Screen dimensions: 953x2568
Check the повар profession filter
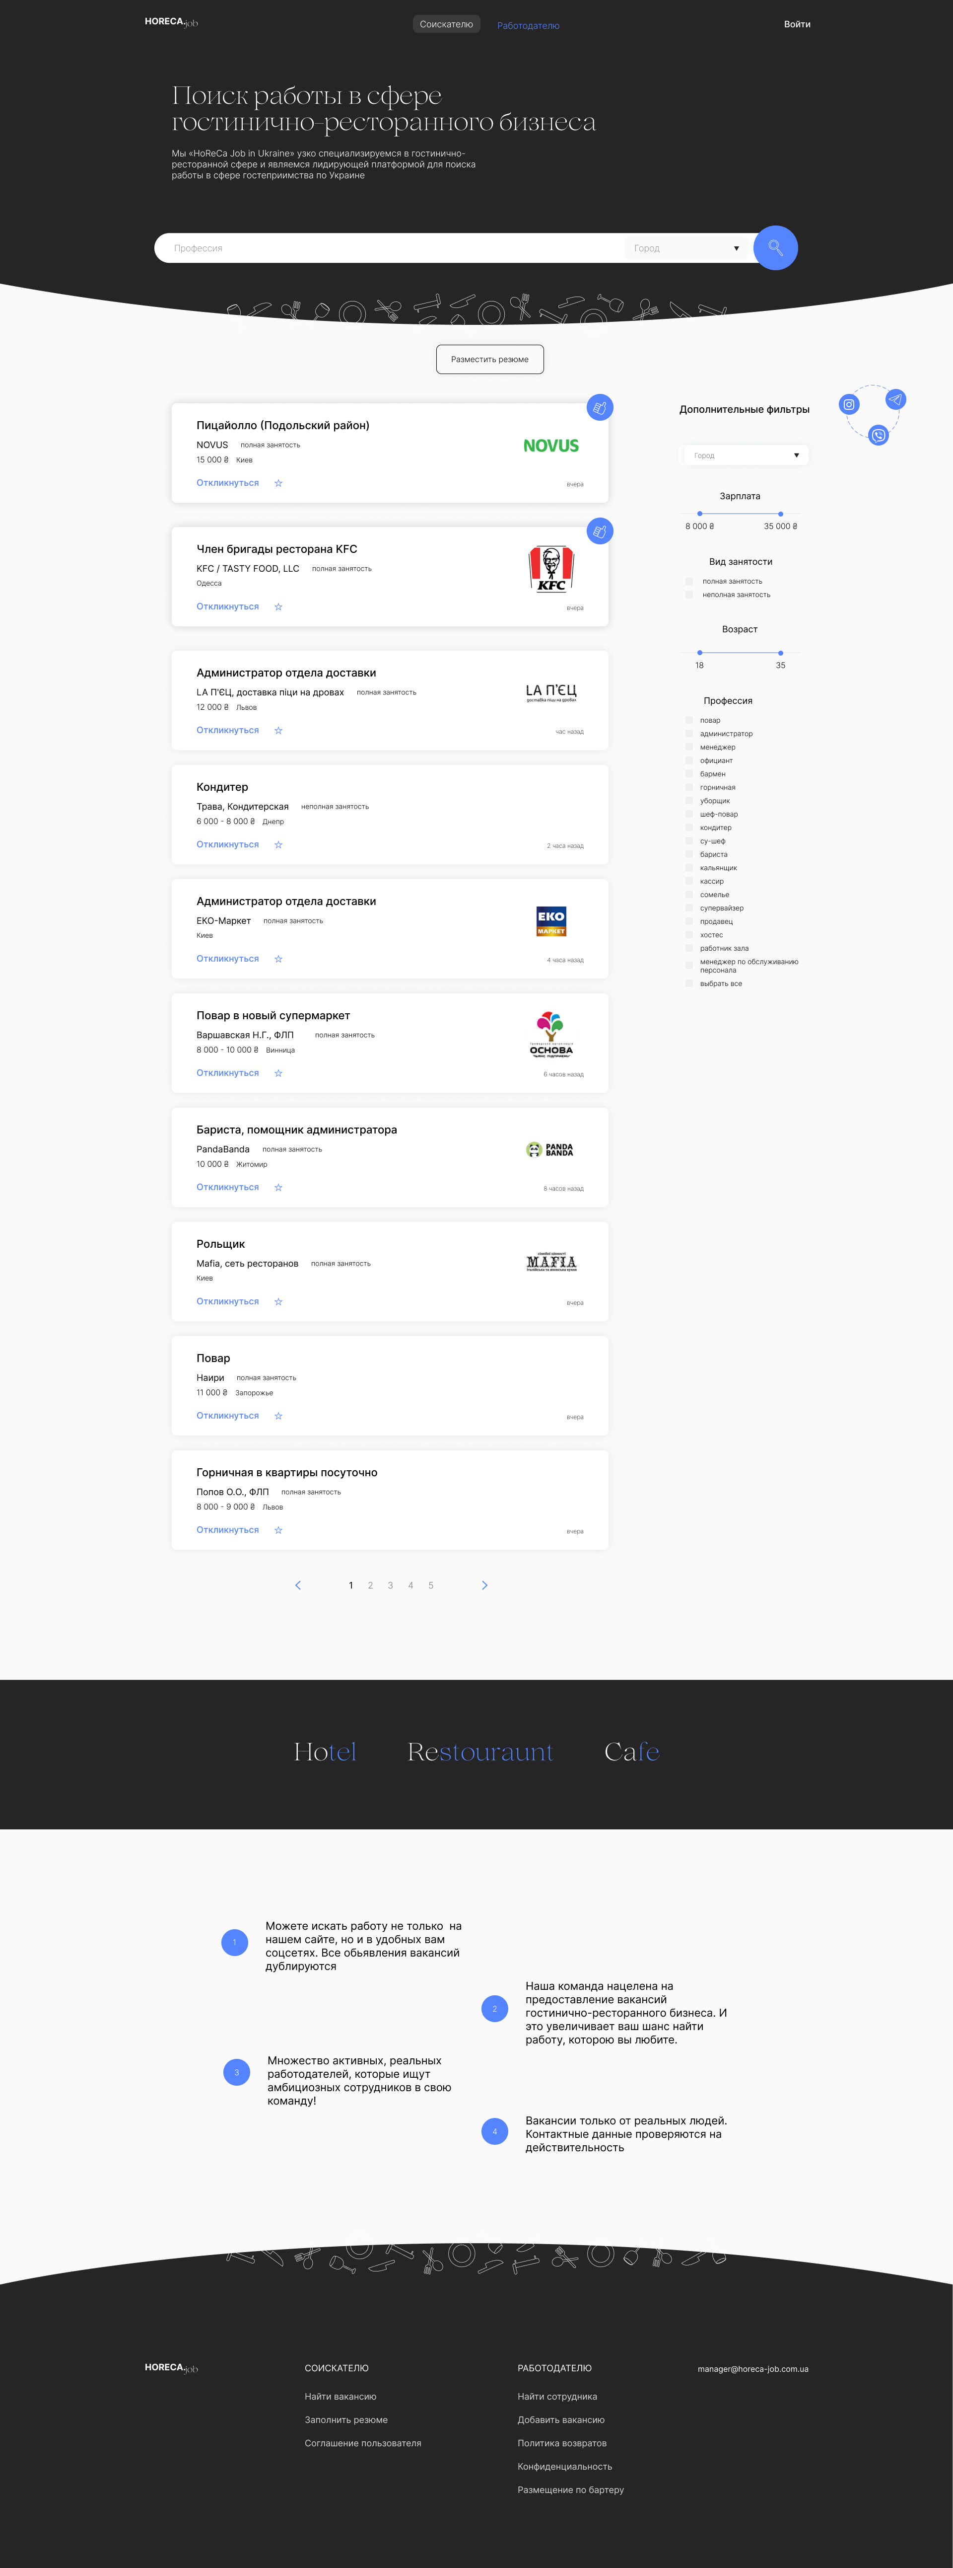click(689, 720)
